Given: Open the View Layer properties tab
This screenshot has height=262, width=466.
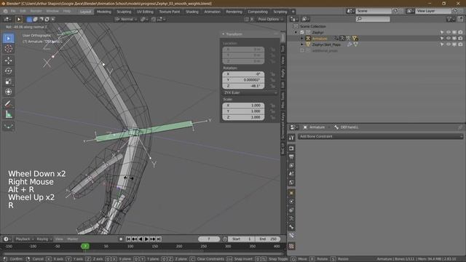Looking at the screenshot, I should tap(291, 165).
